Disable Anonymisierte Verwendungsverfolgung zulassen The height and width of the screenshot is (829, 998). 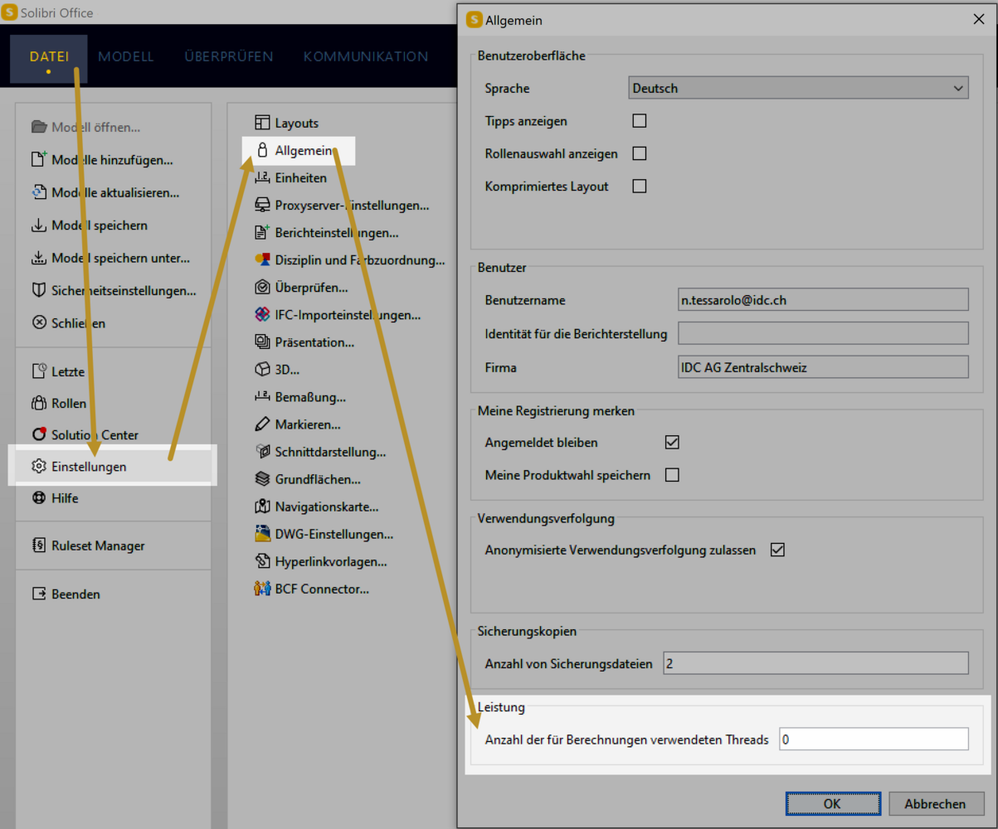tap(777, 550)
